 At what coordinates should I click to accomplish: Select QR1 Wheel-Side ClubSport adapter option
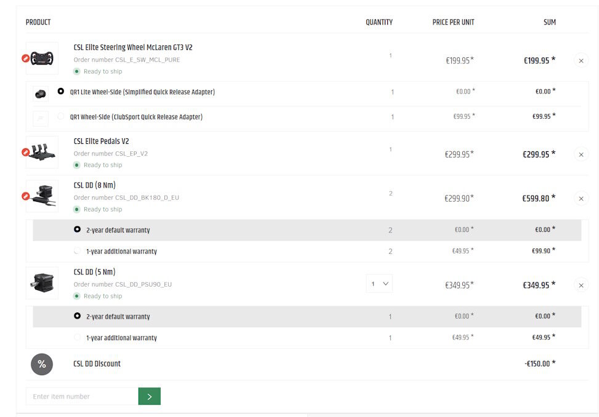point(61,116)
